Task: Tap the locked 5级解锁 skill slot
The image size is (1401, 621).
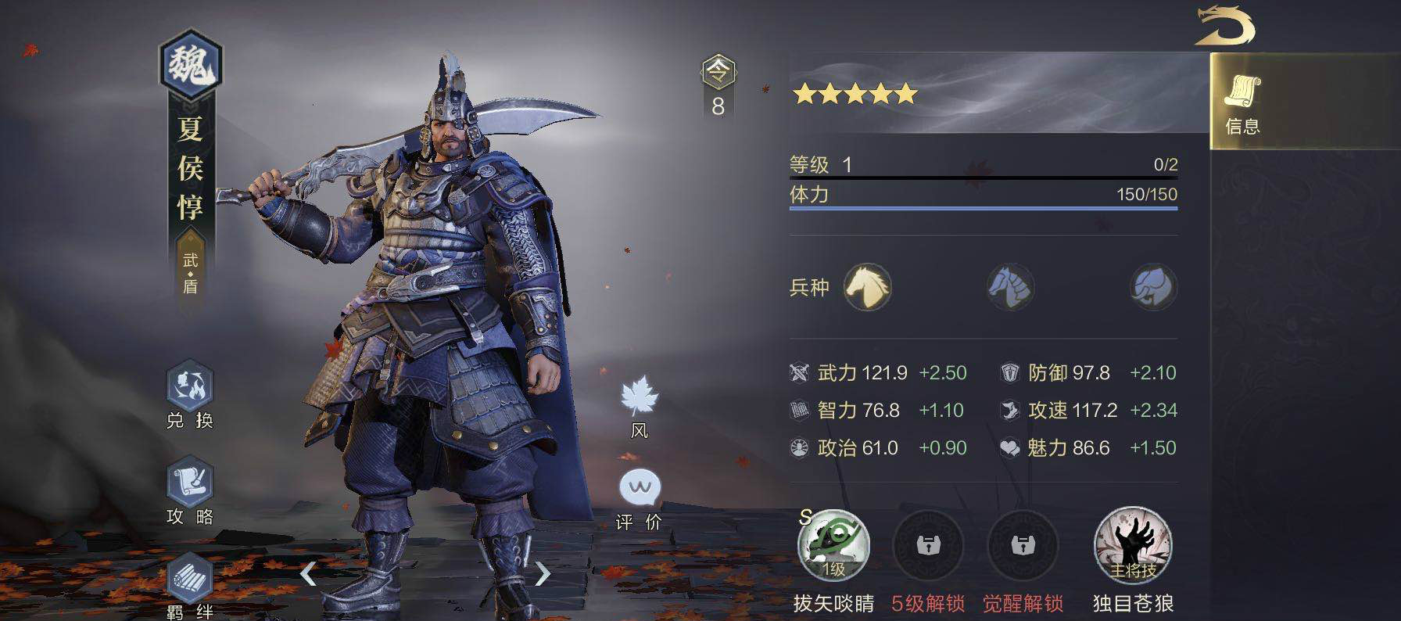Action: pyautogui.click(x=928, y=545)
